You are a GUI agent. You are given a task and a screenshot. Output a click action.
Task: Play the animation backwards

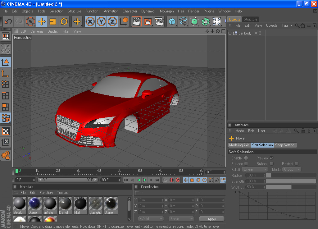click(139, 180)
